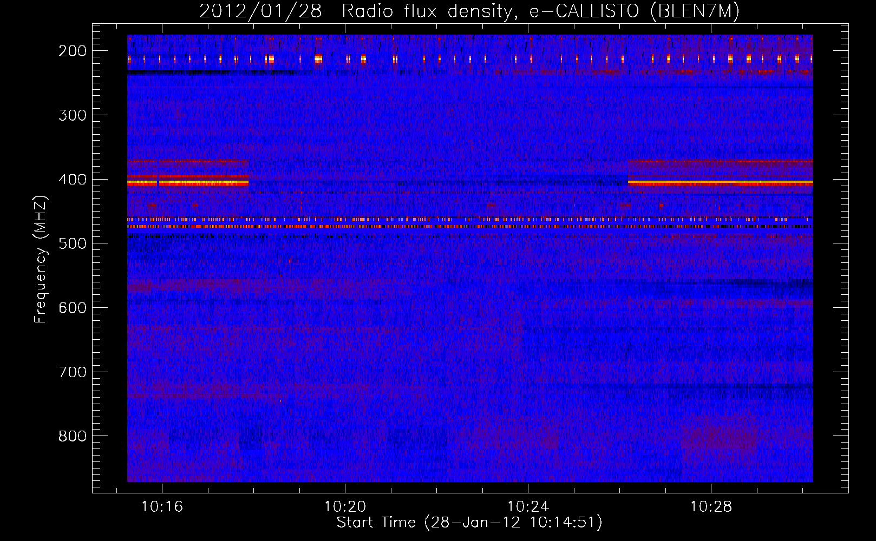Viewport: 876px width, 541px height.
Task: Click the 10:20 time tick label
Action: pyautogui.click(x=345, y=507)
